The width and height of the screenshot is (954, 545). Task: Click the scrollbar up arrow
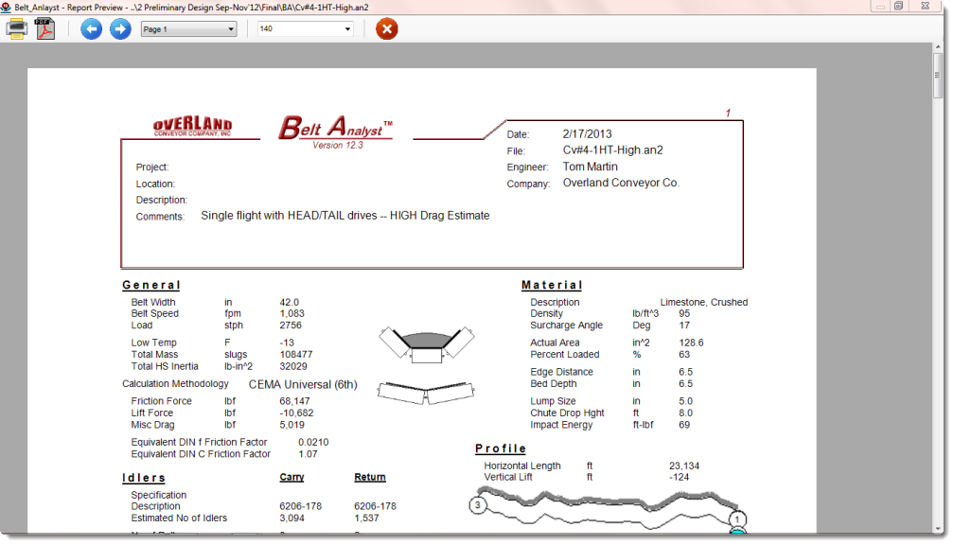tap(938, 47)
